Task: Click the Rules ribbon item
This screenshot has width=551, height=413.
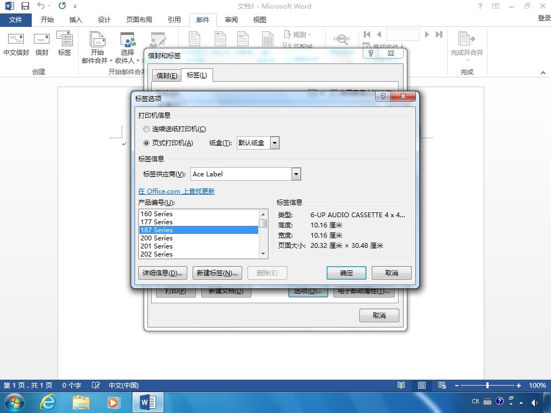Action: coord(297,34)
